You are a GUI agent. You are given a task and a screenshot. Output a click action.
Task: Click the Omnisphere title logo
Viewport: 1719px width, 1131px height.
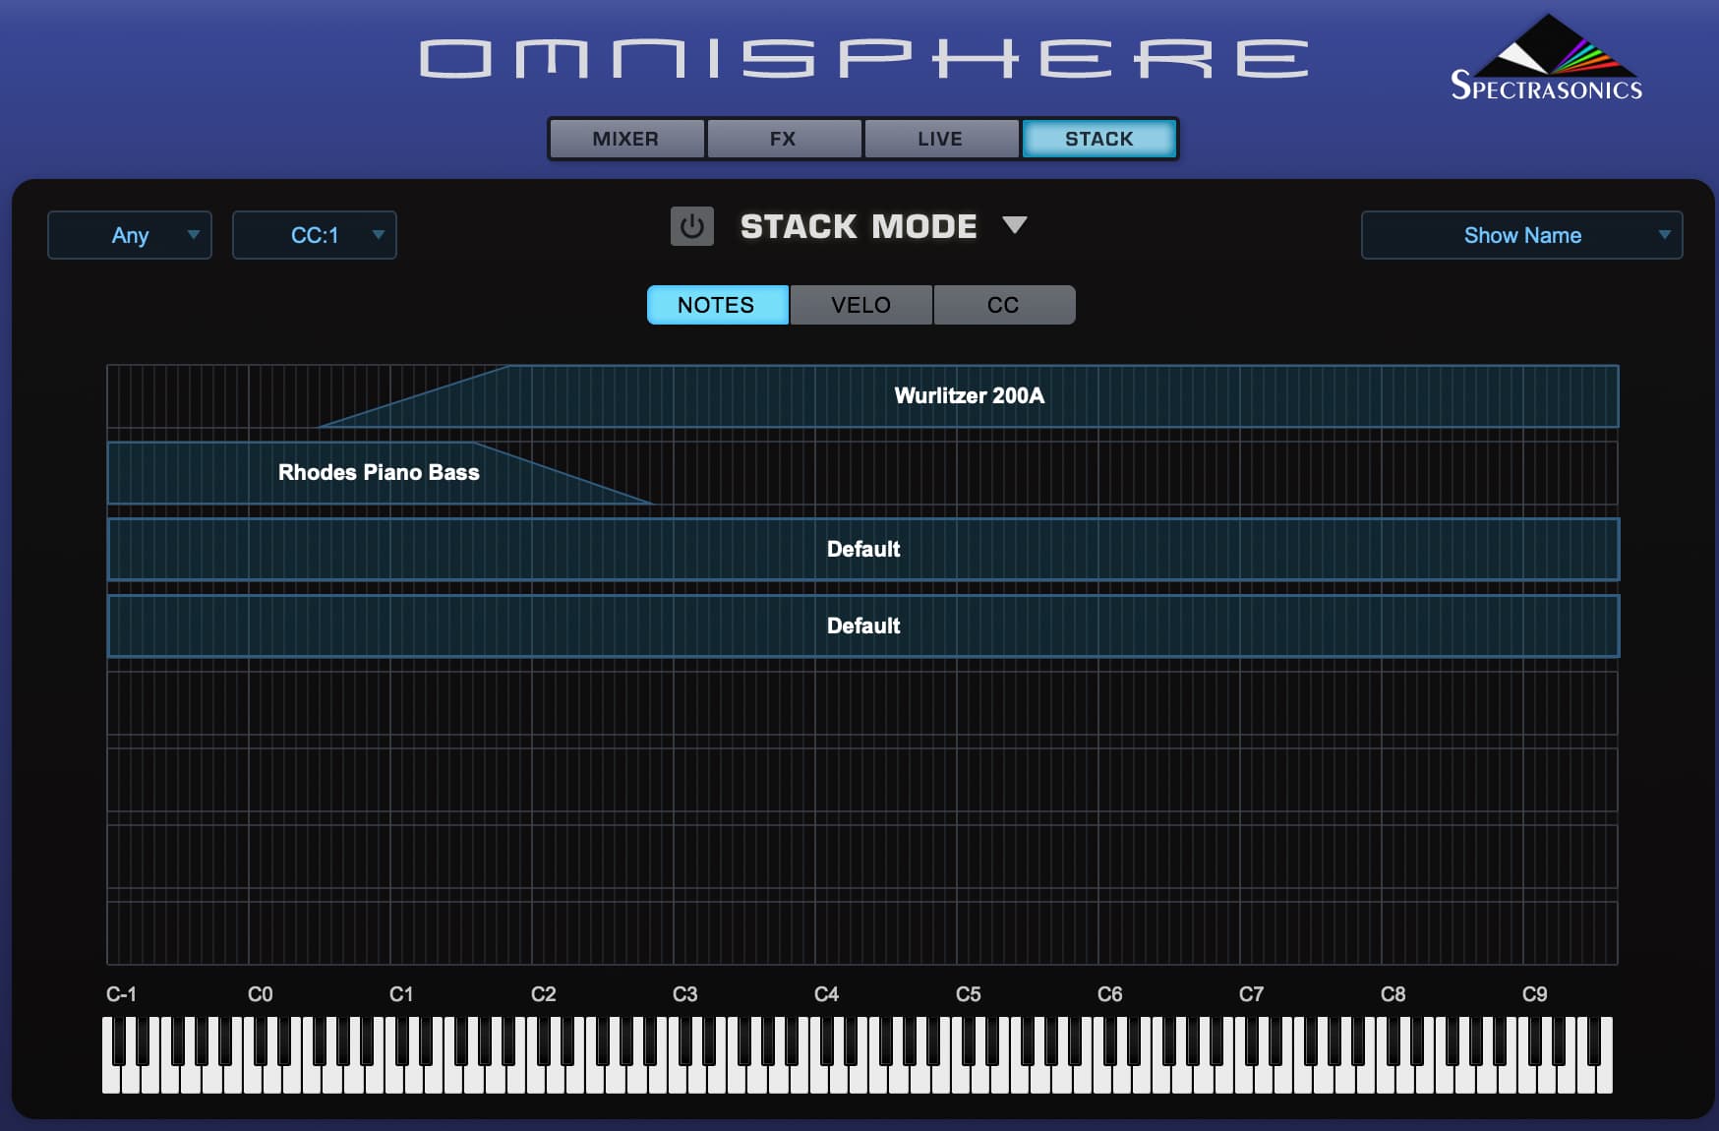(x=863, y=58)
